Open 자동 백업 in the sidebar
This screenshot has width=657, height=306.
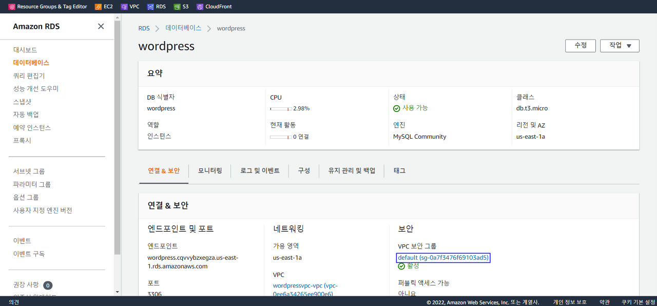pos(26,114)
